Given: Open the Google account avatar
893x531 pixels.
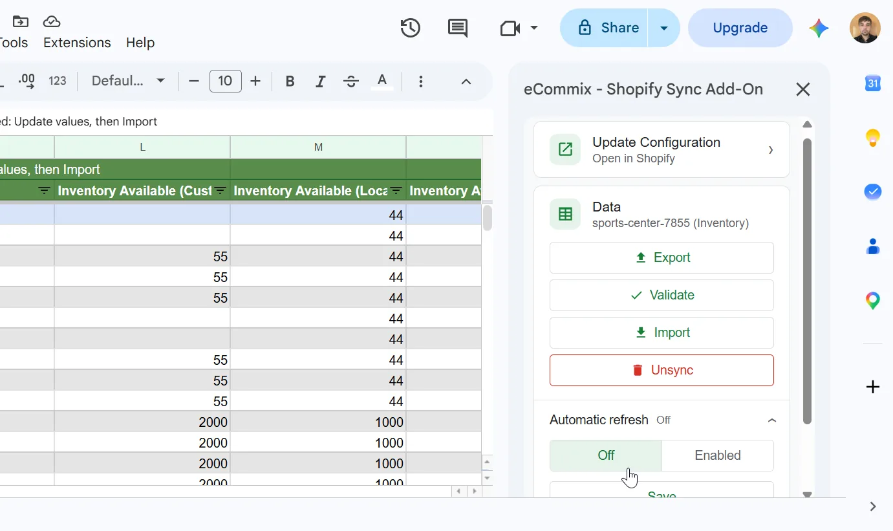Looking at the screenshot, I should [865, 28].
